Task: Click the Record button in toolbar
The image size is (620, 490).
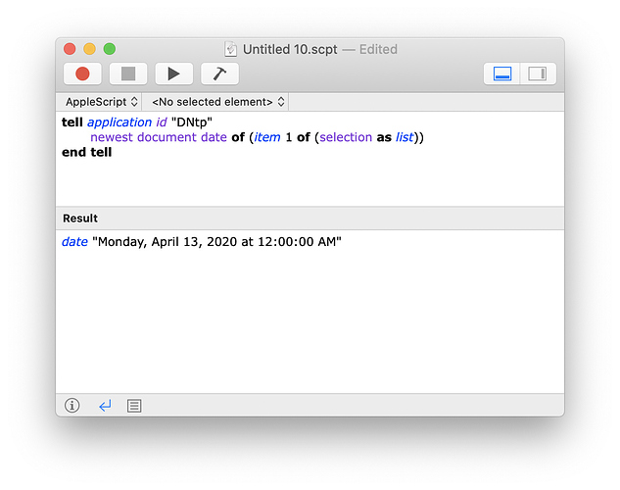Action: pyautogui.click(x=82, y=73)
